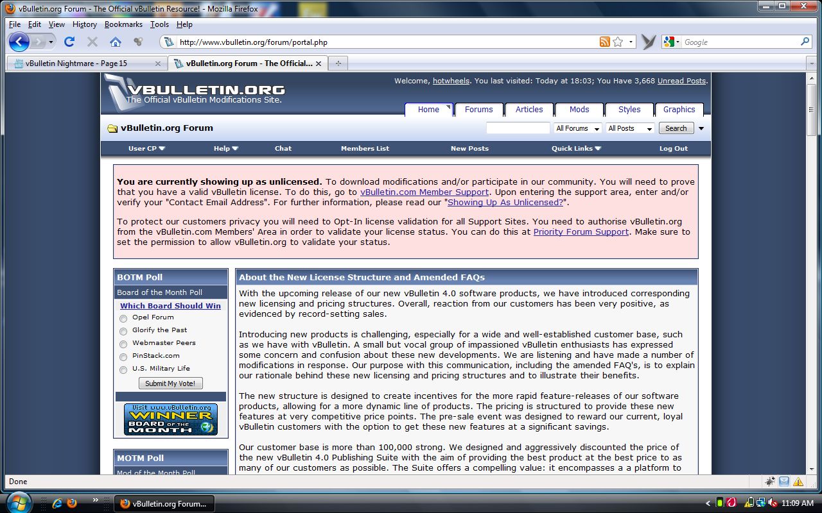The width and height of the screenshot is (822, 513).
Task: Click the bug icon in status bar
Action: click(x=770, y=482)
